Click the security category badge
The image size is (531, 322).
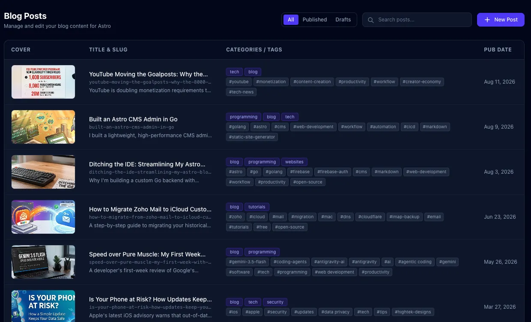[x=275, y=302]
